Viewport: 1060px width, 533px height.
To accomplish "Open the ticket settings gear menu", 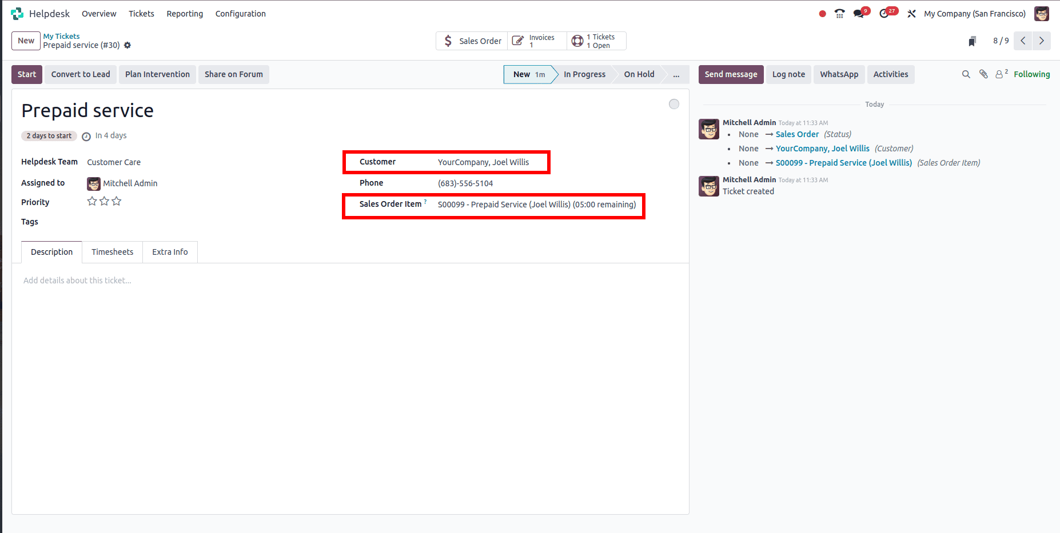I will click(x=127, y=45).
